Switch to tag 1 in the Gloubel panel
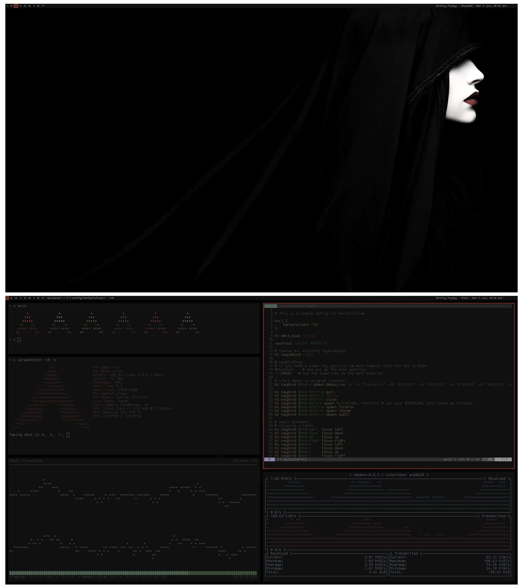The width and height of the screenshot is (523, 588). pos(7,6)
